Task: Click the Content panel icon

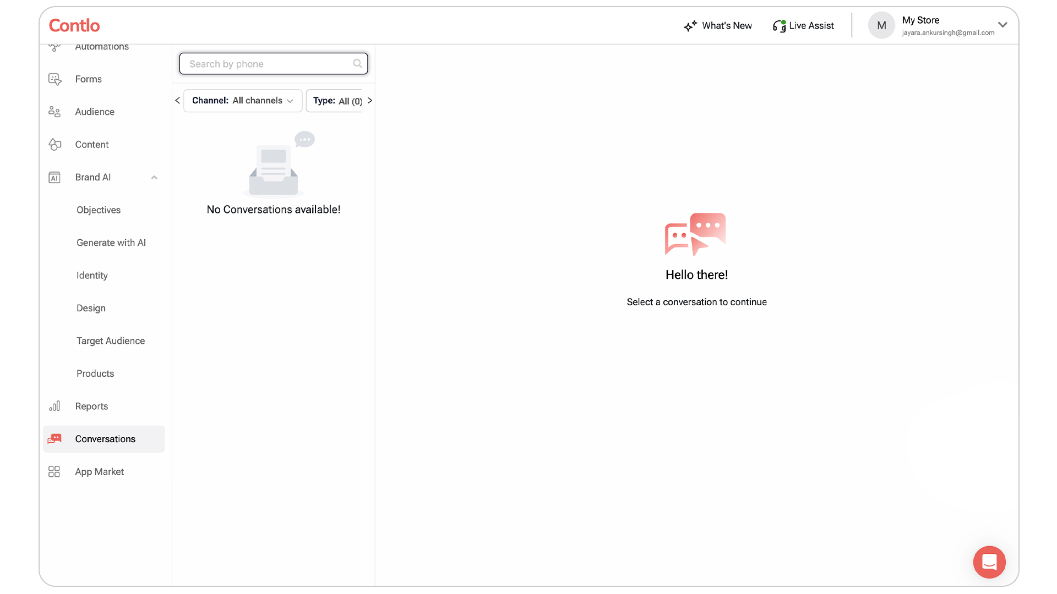Action: [x=55, y=144]
